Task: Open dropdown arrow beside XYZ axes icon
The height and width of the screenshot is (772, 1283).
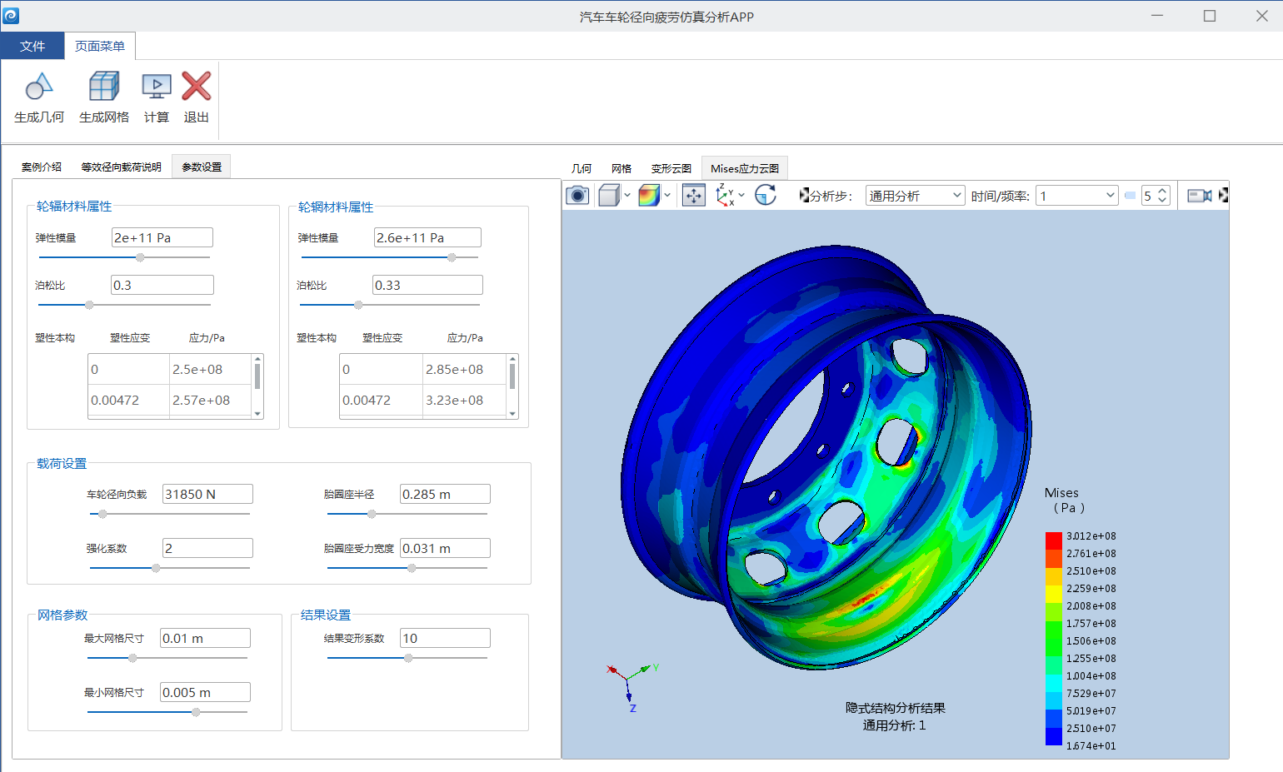Action: (741, 196)
